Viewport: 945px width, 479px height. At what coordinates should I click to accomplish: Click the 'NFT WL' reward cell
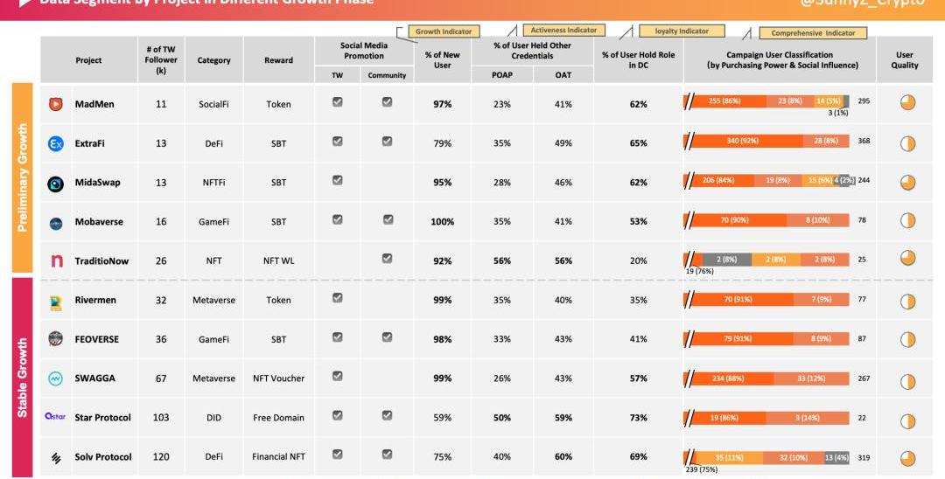(278, 261)
